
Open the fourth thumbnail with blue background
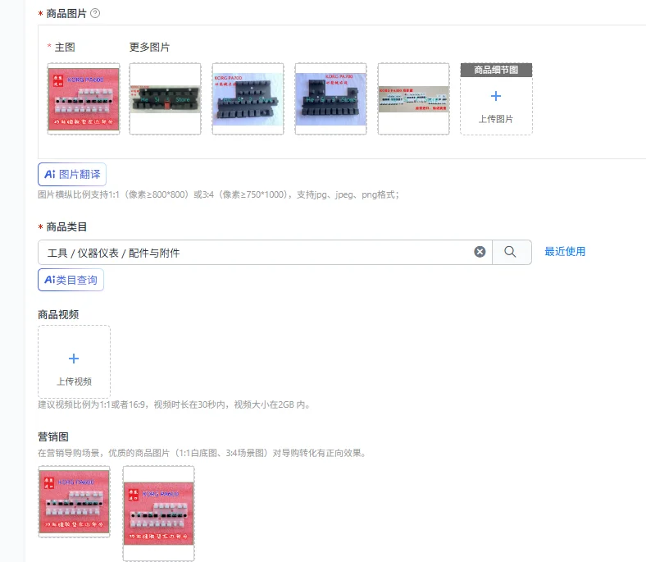tap(331, 99)
